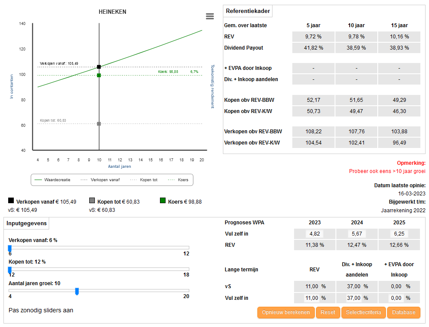Screen dimensions: 429x327
Task: Click the 2023 WPA forecast input field
Action: pos(315,234)
